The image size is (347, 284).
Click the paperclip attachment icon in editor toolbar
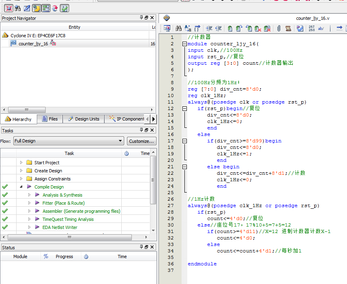tap(279, 28)
